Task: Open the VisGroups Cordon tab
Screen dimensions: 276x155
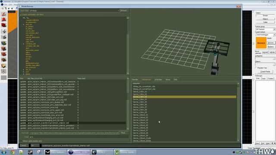Action: pos(271,78)
